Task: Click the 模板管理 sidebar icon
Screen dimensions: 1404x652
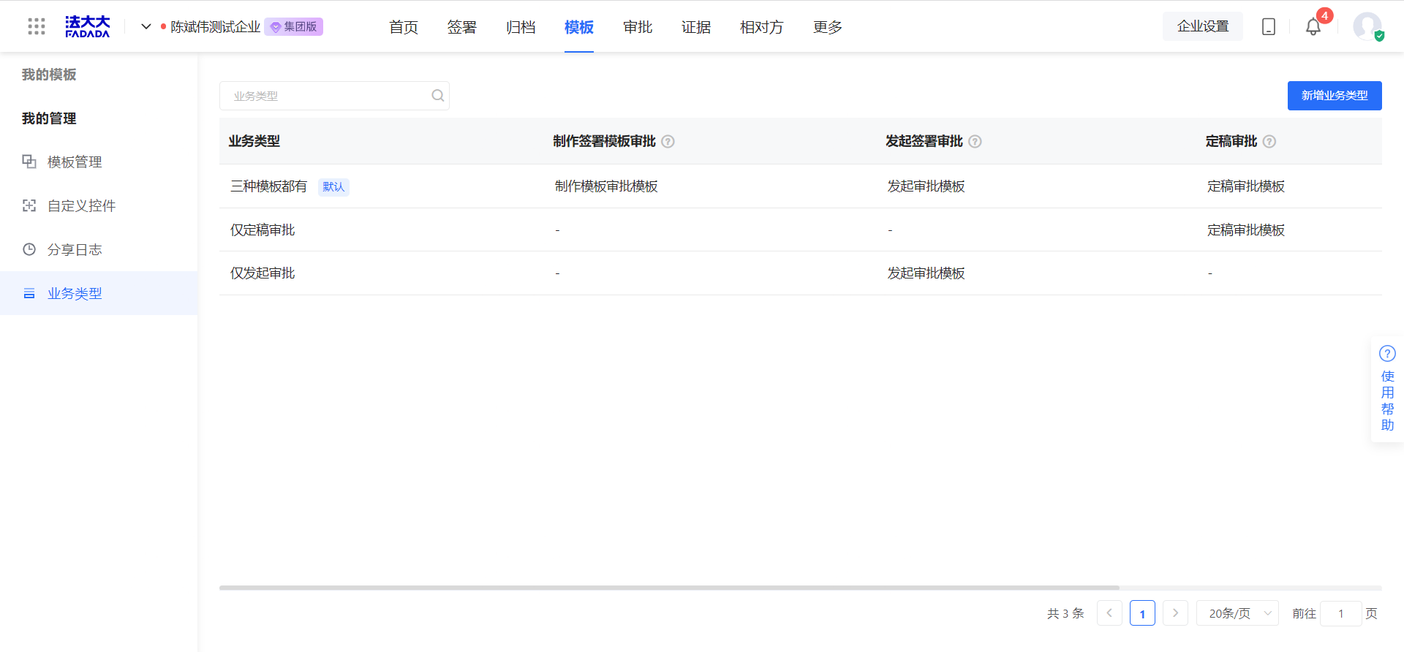Action: [29, 162]
